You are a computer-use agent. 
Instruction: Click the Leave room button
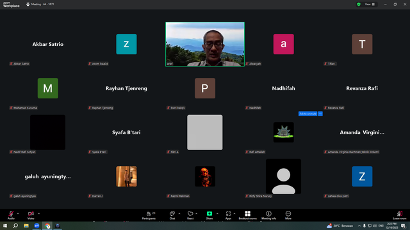coord(400,215)
